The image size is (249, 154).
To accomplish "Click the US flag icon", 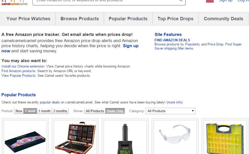I will (210, 1).
